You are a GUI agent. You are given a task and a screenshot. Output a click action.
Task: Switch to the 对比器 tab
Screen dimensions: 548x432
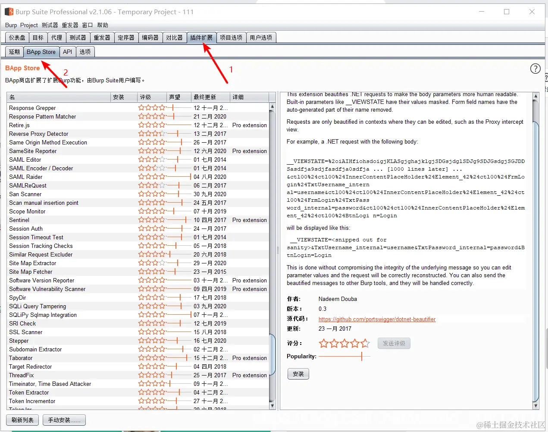click(174, 38)
